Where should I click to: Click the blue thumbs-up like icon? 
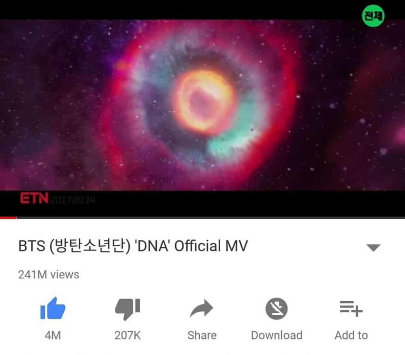[53, 308]
